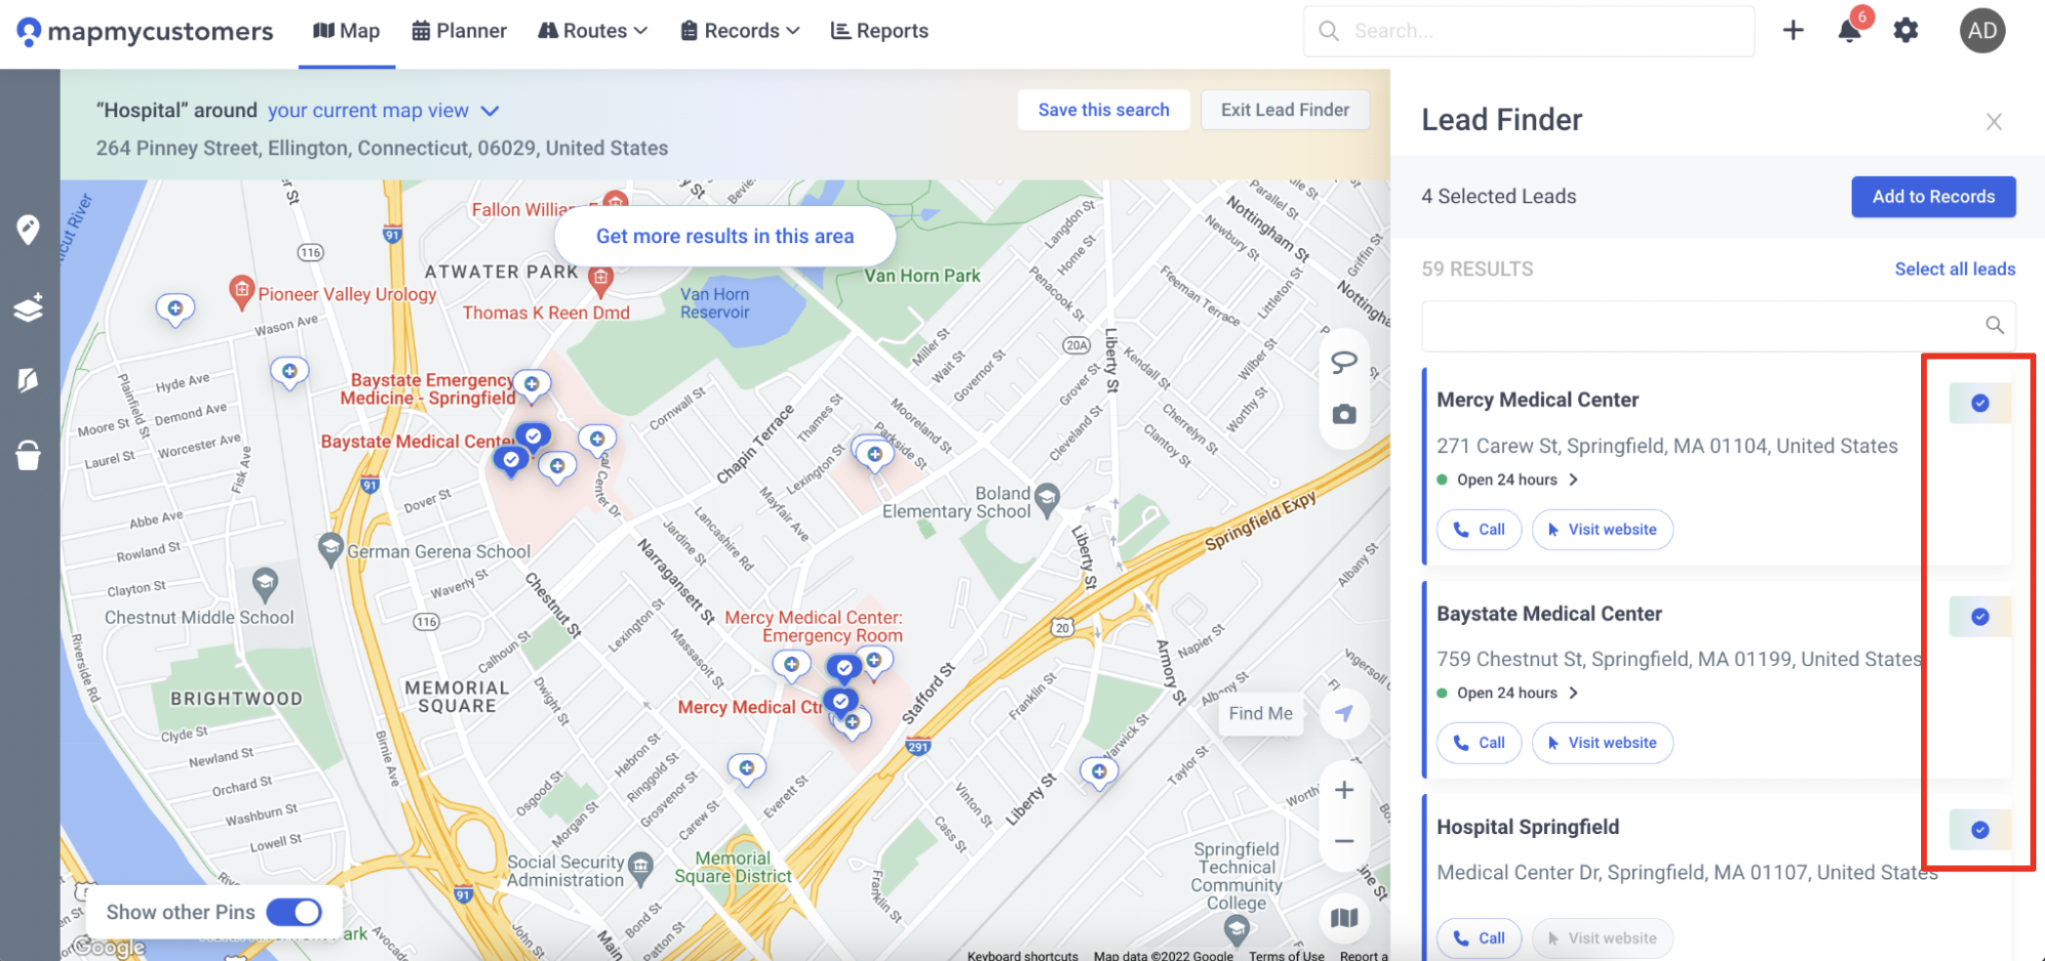Open the Hospital Springfield lead title
This screenshot has height=961, width=2045.
point(1527,827)
